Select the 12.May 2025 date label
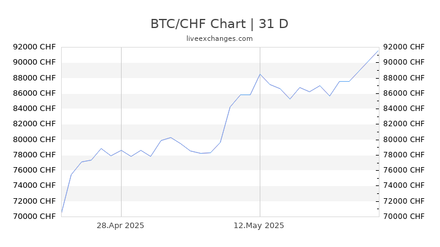The height and width of the screenshot is (247, 440). coord(258,226)
